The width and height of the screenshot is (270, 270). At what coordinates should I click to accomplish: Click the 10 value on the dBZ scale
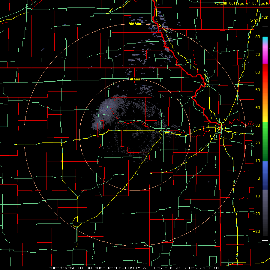click(258, 161)
